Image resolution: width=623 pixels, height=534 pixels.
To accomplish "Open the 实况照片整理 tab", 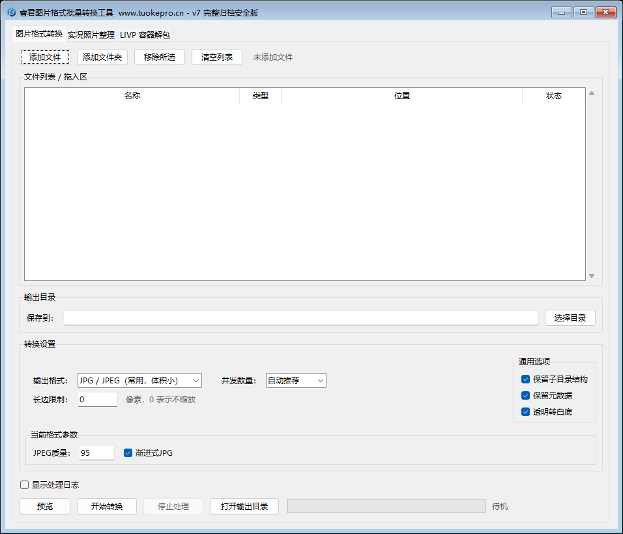I will coord(91,35).
